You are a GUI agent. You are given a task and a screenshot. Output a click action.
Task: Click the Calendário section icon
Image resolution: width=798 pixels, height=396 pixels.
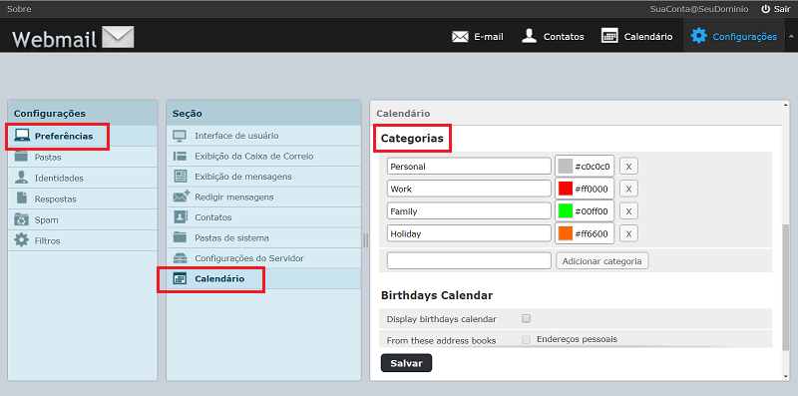coord(181,278)
